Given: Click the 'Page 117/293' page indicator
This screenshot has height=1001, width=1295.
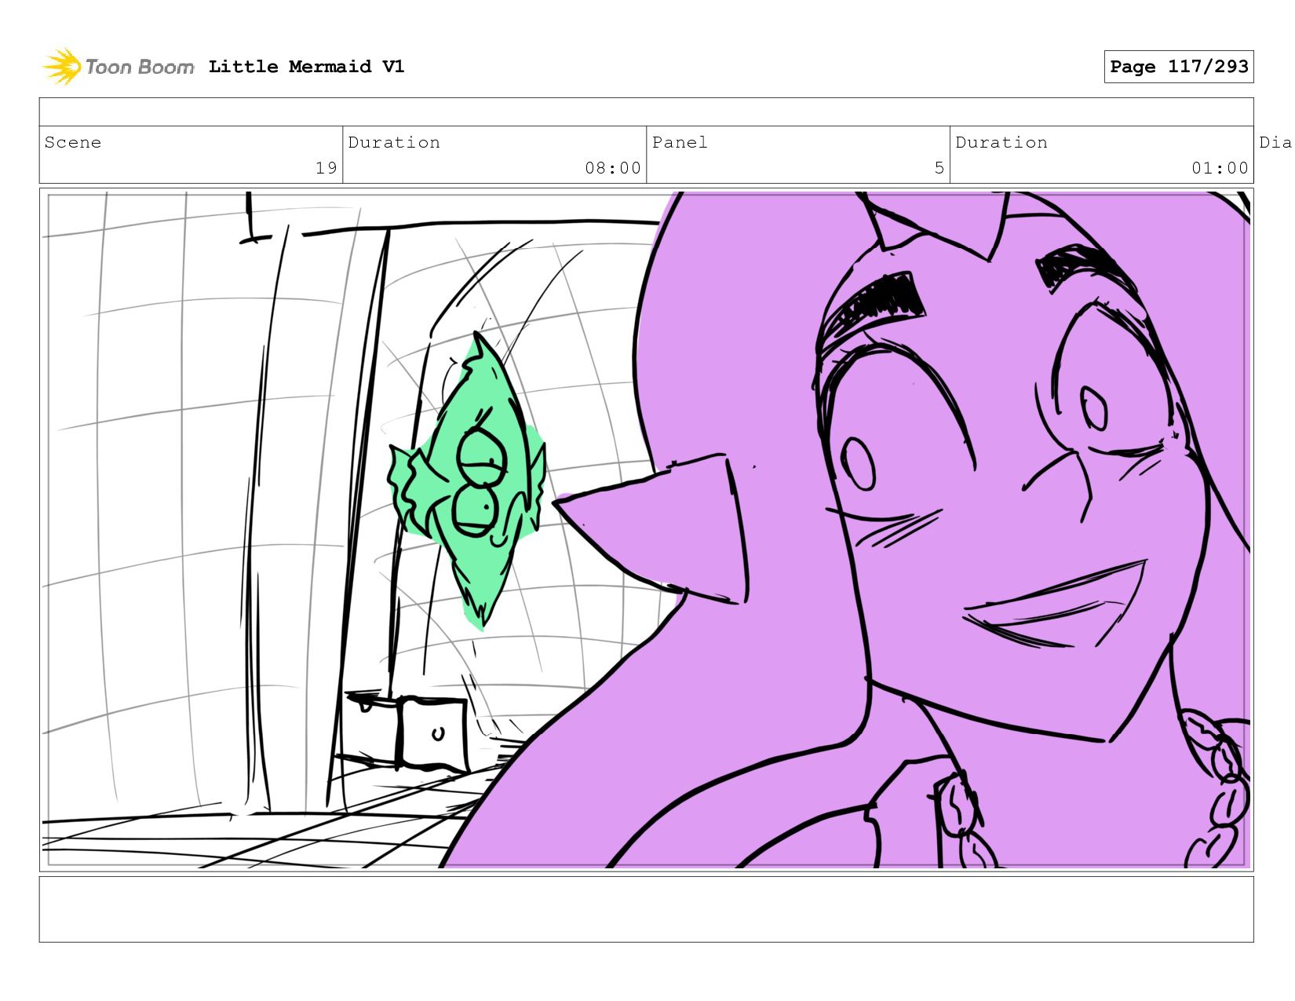Looking at the screenshot, I should click(1178, 67).
